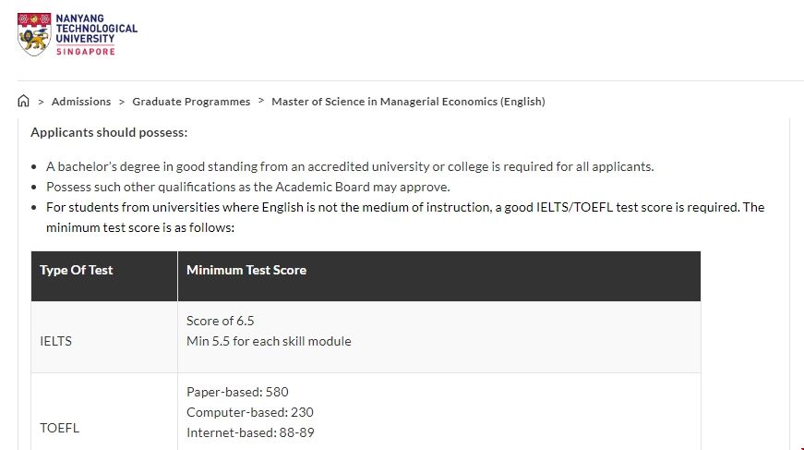Click the bachelor's degree requirement bullet text
Screen dimensions: 804x450
(x=349, y=167)
